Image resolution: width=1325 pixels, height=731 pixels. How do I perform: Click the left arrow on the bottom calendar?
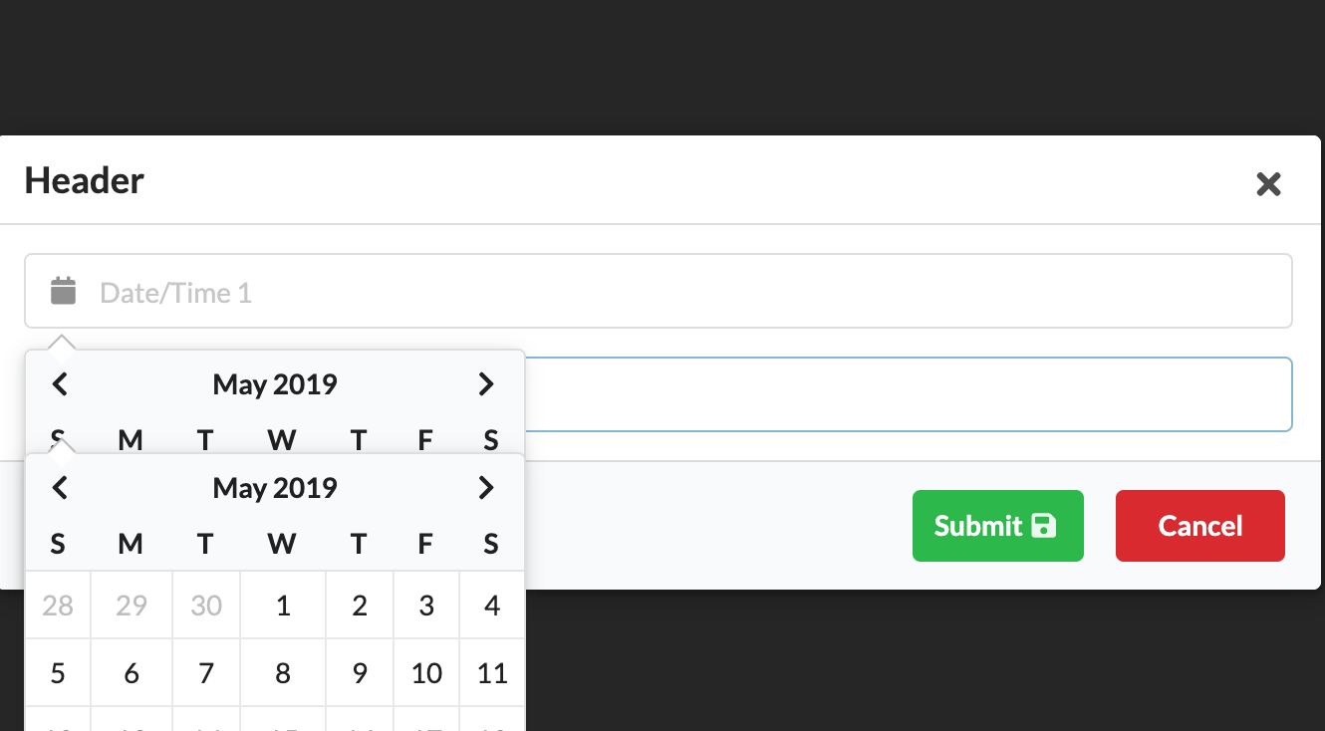(x=60, y=487)
